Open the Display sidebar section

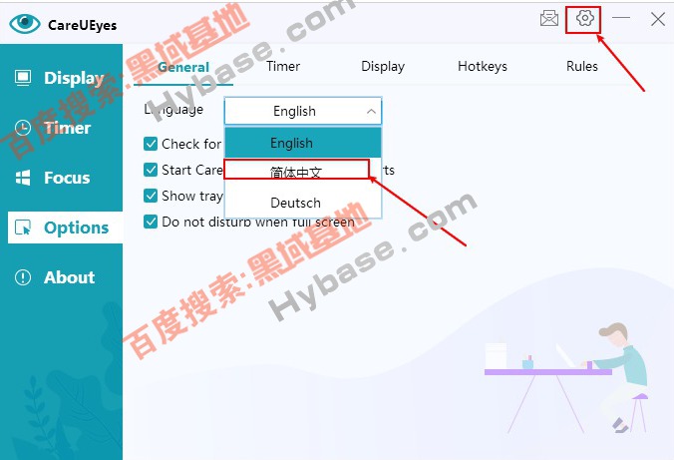click(61, 78)
